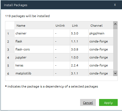Click chainer version 5.3.0 cell
The image size is (122, 111).
[79, 33]
